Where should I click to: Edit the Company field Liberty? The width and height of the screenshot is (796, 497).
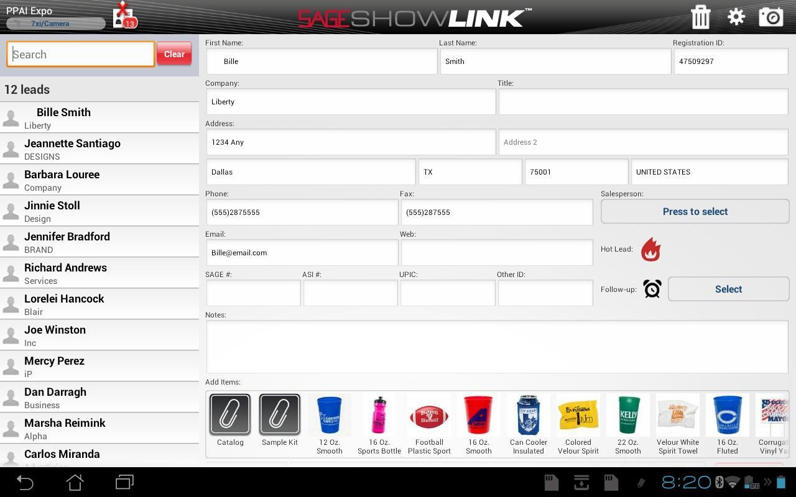(x=351, y=102)
